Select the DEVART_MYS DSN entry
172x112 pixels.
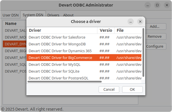pyautogui.click(x=15, y=58)
